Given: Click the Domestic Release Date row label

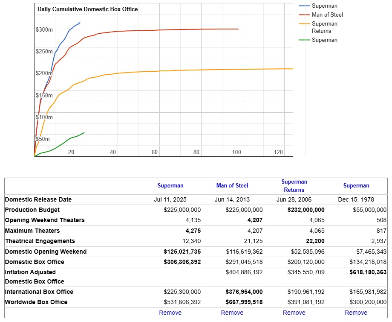Looking at the screenshot, I should 38,200.
